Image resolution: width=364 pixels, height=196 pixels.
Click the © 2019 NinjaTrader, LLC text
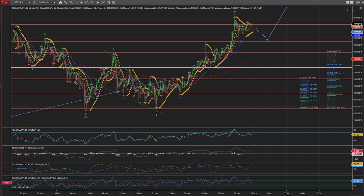(x=23, y=187)
